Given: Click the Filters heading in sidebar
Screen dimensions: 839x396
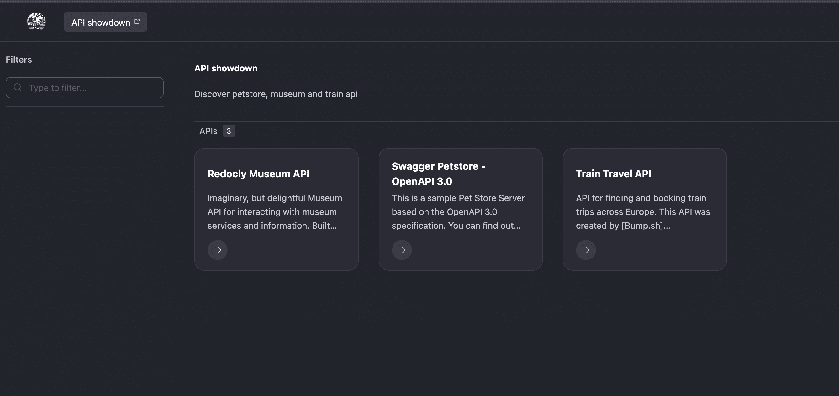Looking at the screenshot, I should pos(19,60).
